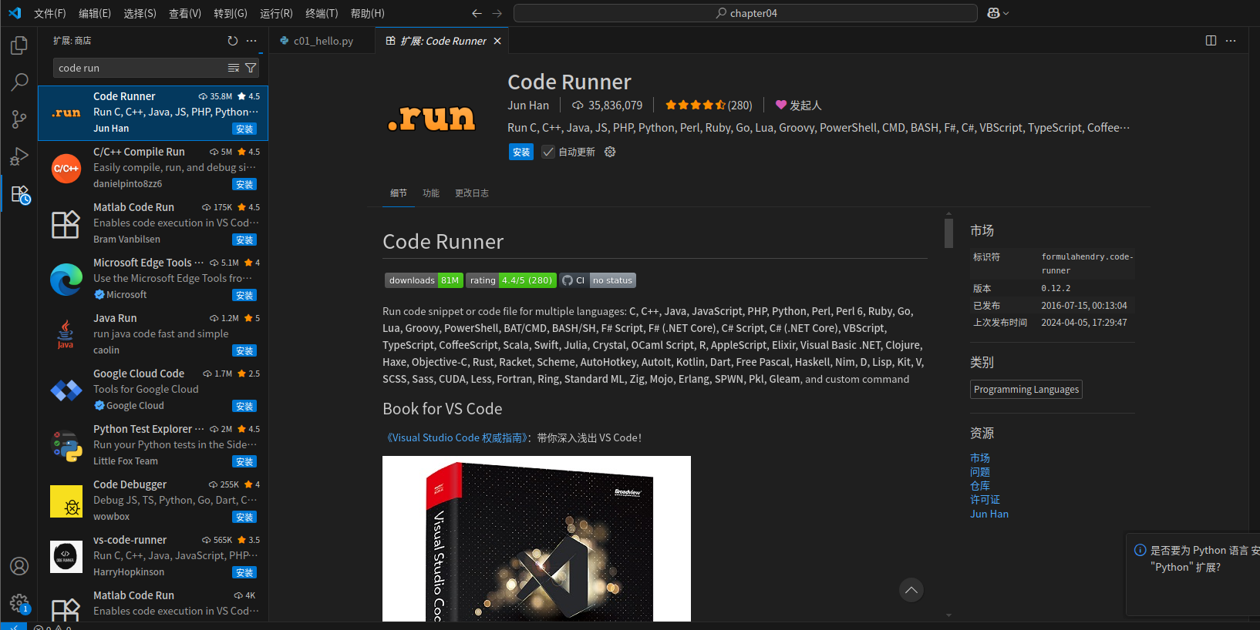Screen dimensions: 1260x630
Task: Click the VS Code logo icon
Action: [15, 13]
